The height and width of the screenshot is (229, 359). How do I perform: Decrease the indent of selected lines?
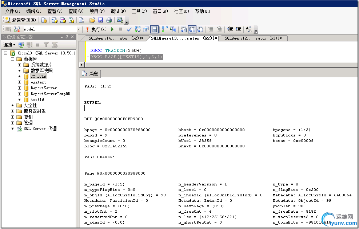coord(230,29)
